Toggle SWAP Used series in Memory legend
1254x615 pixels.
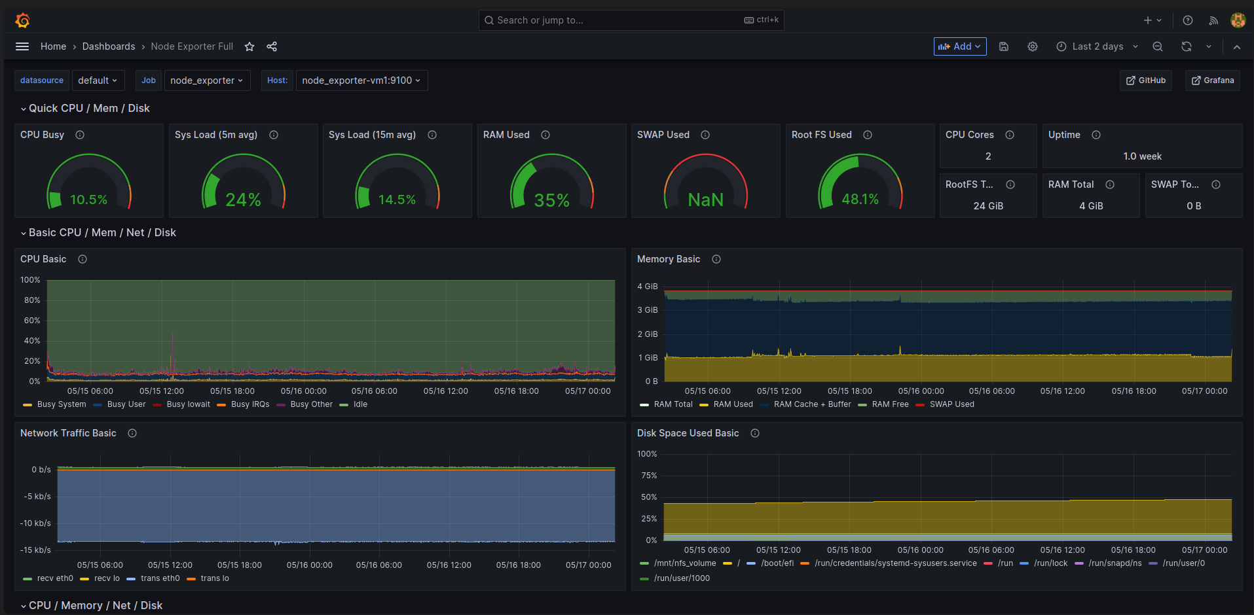click(x=952, y=404)
